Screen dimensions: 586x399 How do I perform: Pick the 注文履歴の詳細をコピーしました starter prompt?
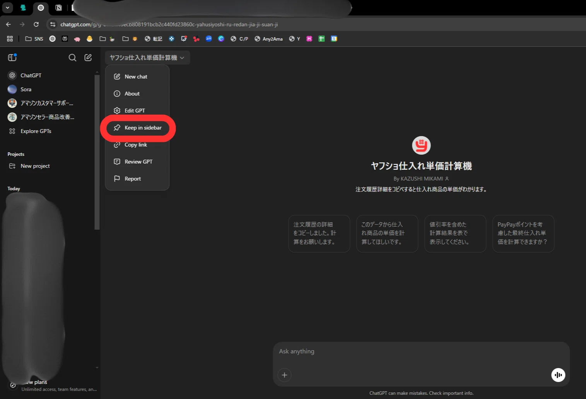(x=319, y=234)
